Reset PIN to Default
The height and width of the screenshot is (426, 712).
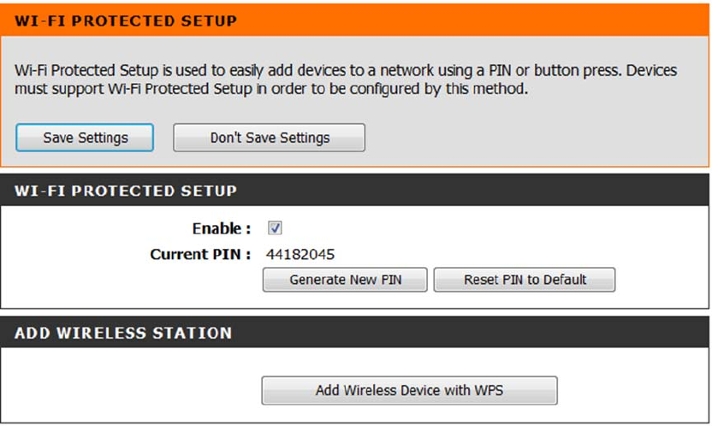pos(525,280)
